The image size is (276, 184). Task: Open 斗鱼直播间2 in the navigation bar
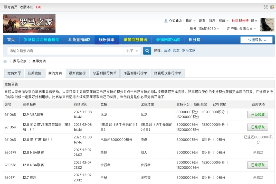pos(79,40)
